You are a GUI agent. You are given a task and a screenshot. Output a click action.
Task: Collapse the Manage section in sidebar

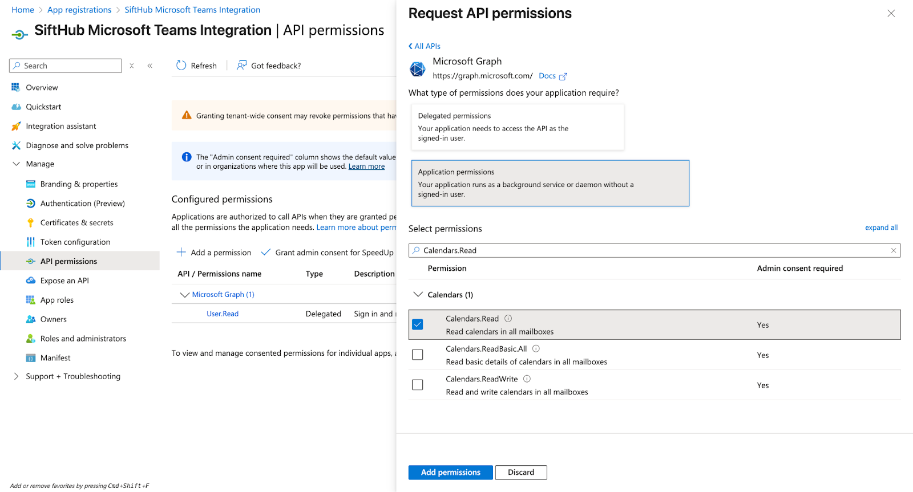click(16, 164)
